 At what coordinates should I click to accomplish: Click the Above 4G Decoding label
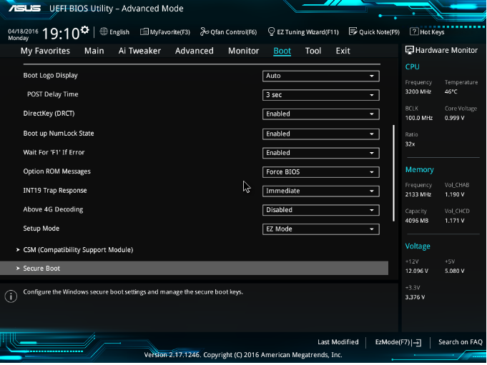pos(53,209)
